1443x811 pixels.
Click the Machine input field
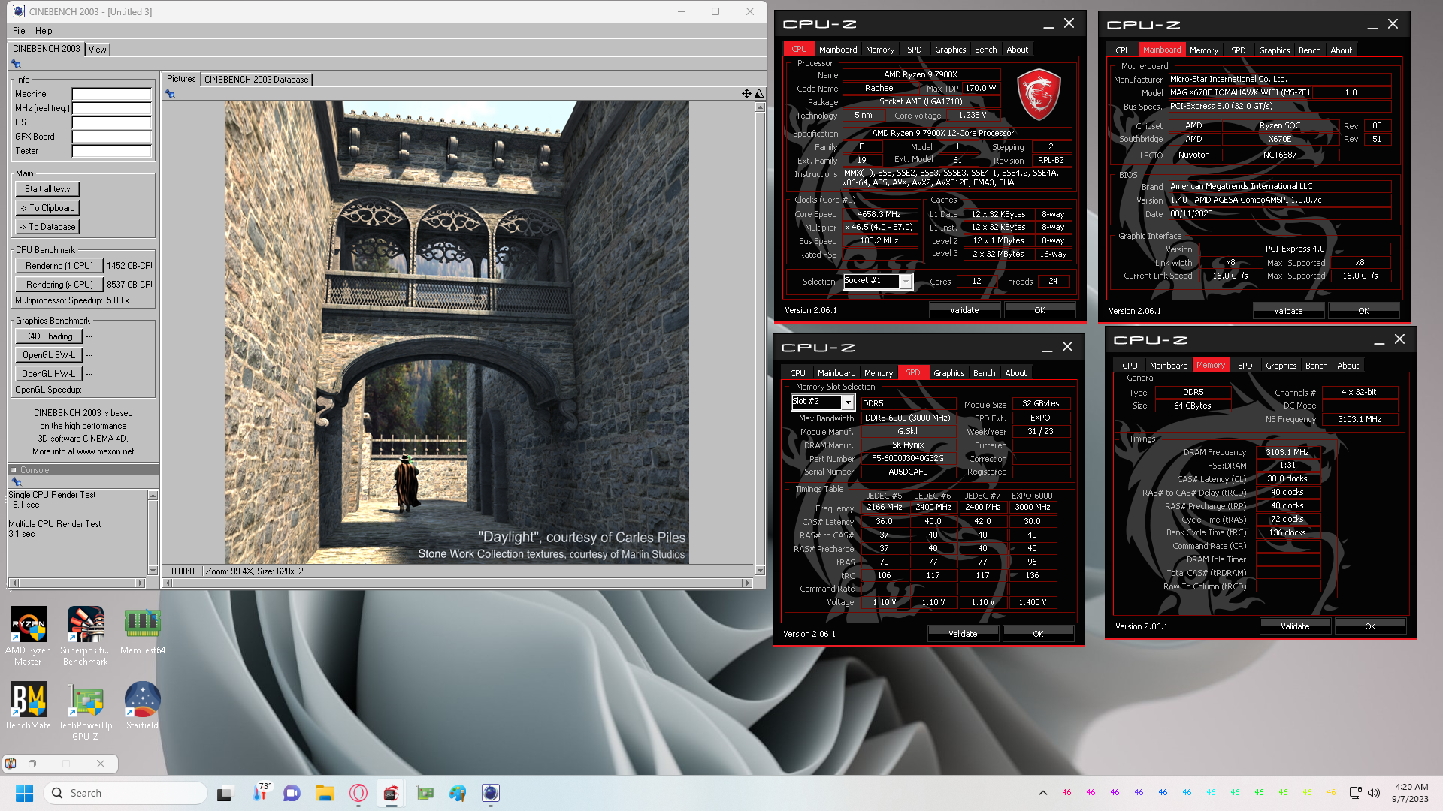111,95
